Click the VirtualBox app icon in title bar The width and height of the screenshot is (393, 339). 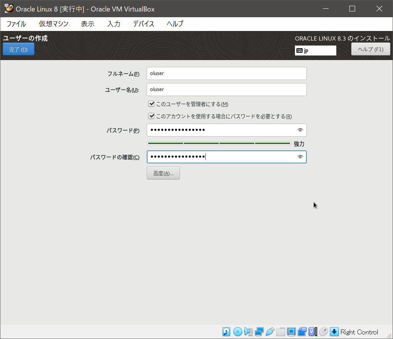[9, 9]
